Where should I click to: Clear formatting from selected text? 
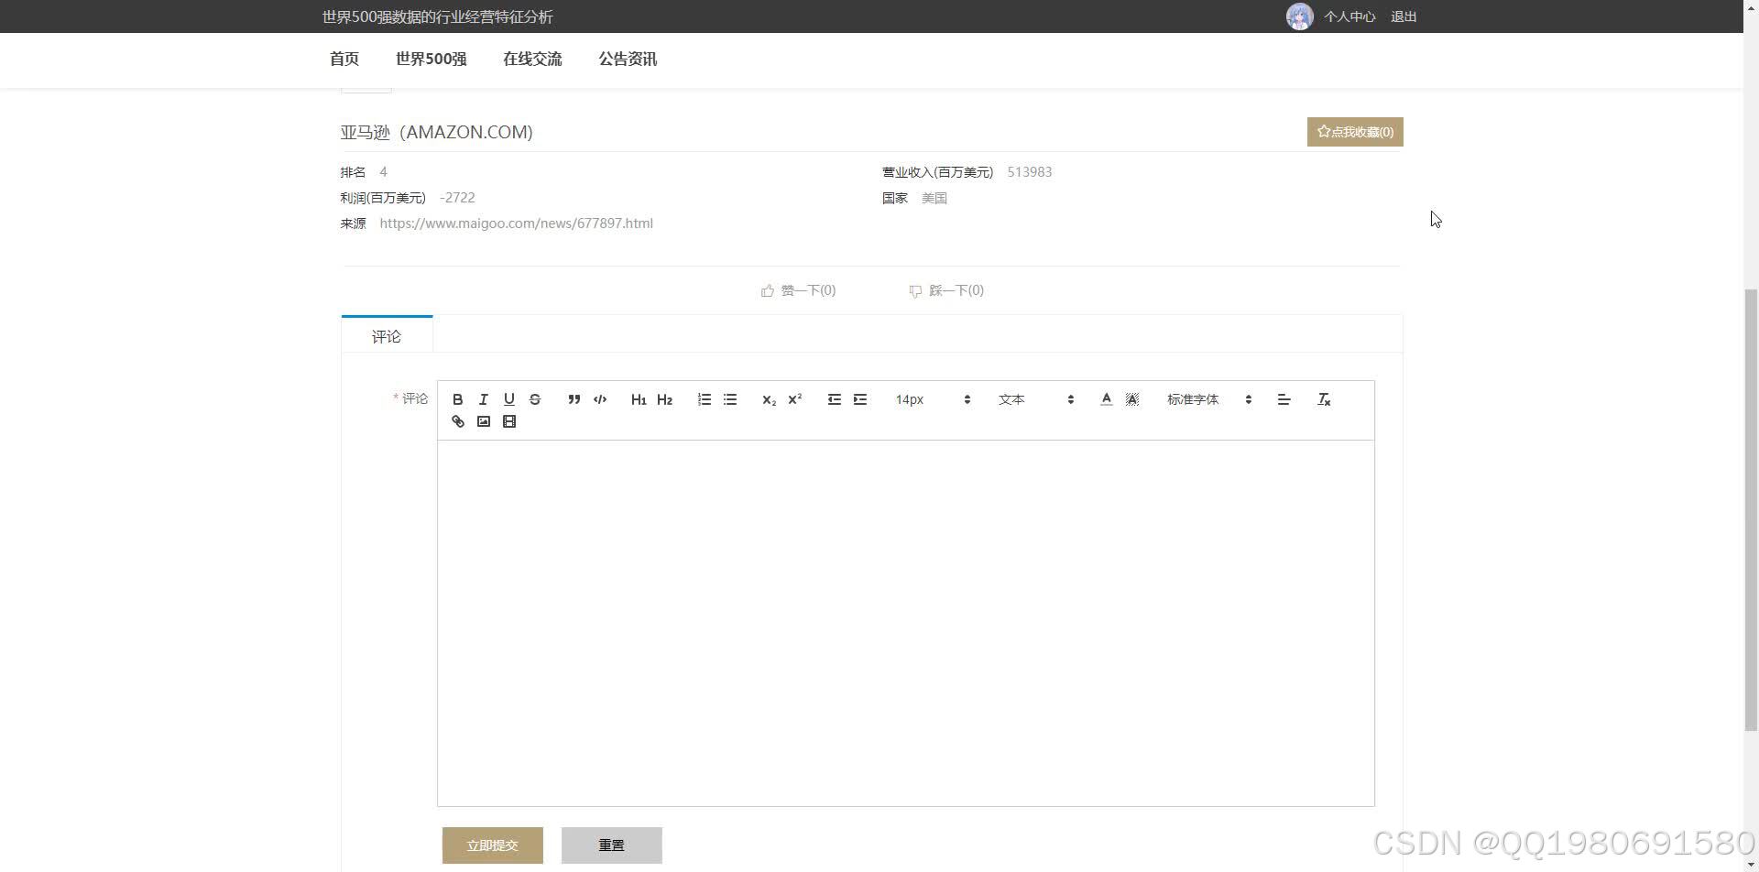tap(1324, 399)
